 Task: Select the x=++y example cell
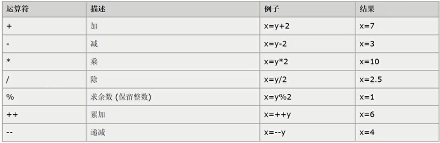pyautogui.click(x=307, y=115)
